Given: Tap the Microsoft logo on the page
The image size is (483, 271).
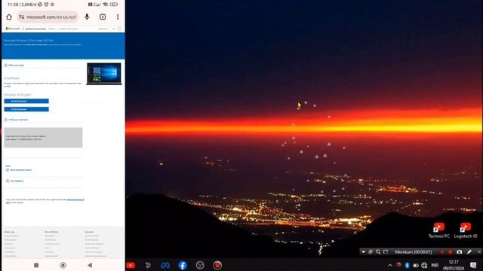Looking at the screenshot, I should click(13, 29).
